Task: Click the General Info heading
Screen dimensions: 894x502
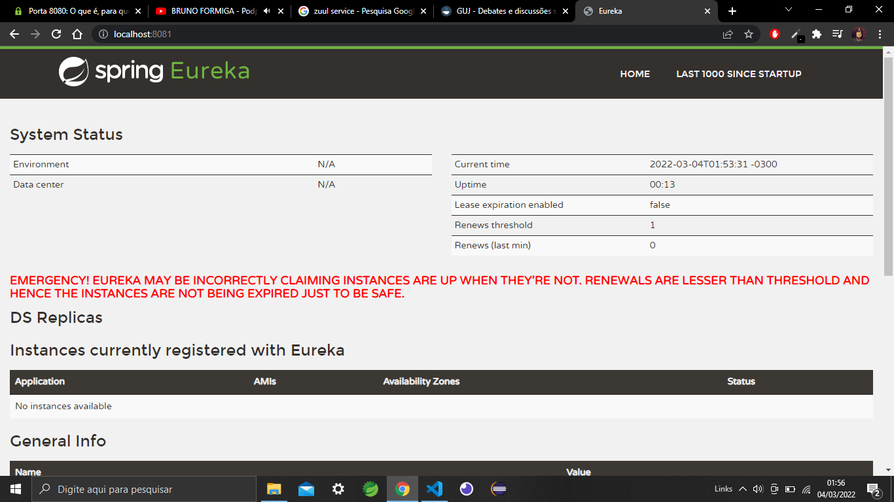Action: tap(58, 441)
